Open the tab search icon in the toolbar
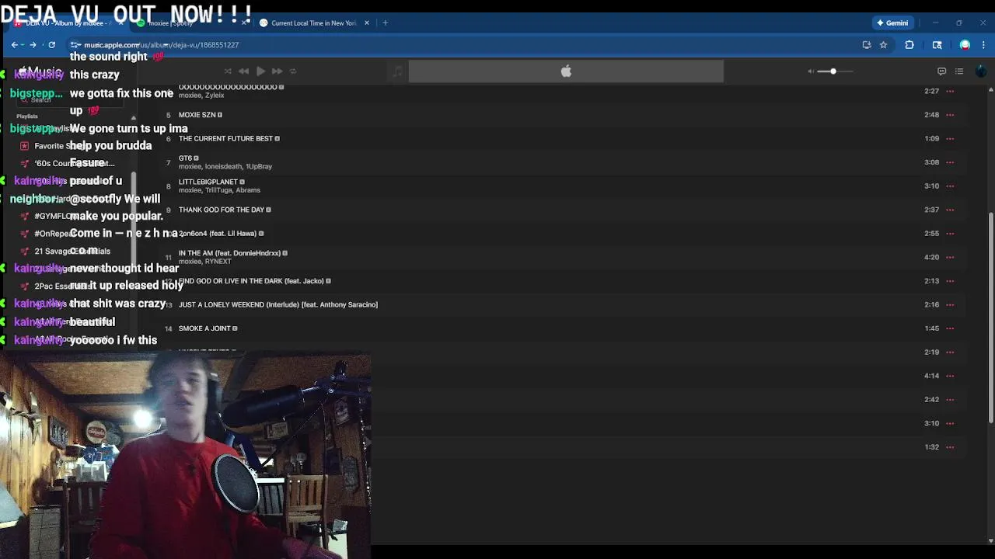995x559 pixels. [937, 45]
